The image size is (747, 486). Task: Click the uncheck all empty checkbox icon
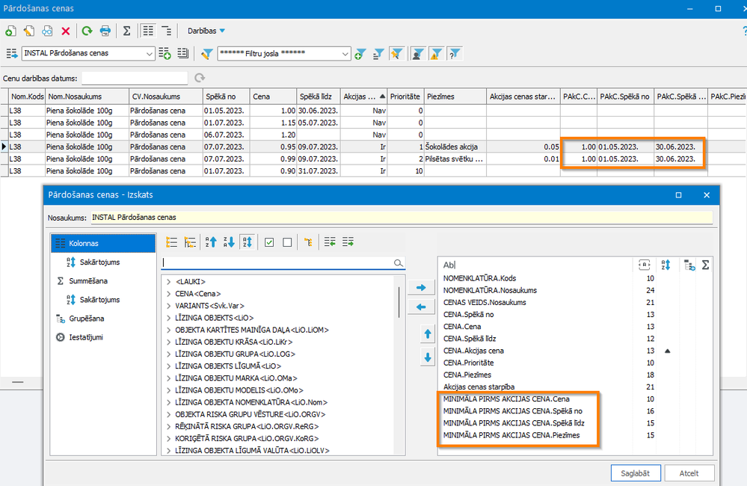click(287, 242)
